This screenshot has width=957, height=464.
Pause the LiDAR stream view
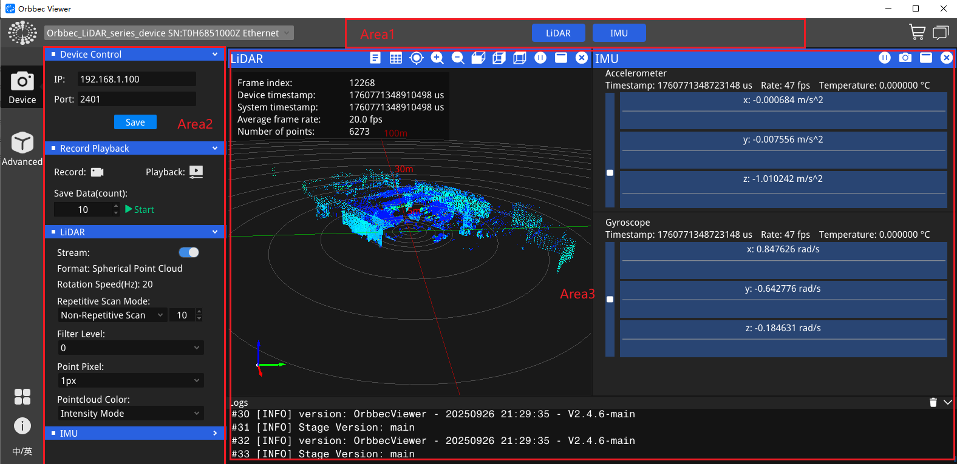pos(540,58)
